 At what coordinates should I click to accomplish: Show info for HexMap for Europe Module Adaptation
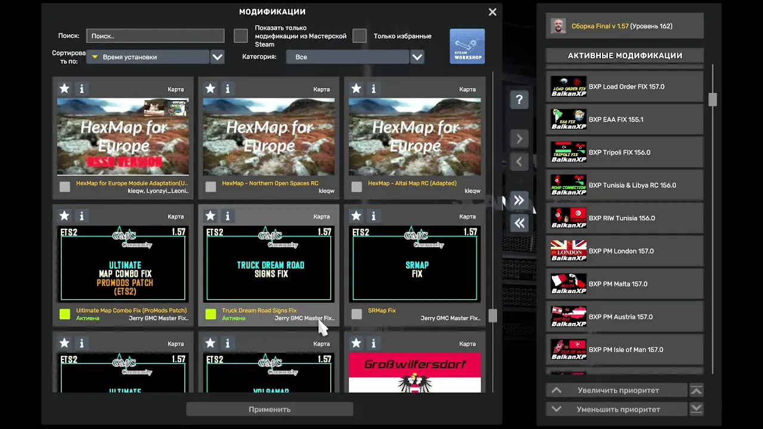click(82, 89)
